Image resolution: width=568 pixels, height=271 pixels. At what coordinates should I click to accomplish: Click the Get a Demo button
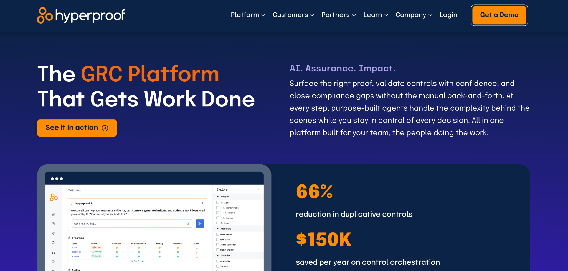click(x=499, y=15)
